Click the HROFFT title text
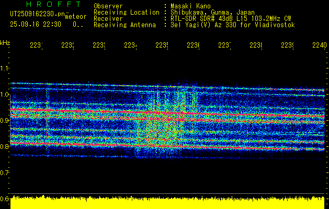329x209 pixels. 53,4
